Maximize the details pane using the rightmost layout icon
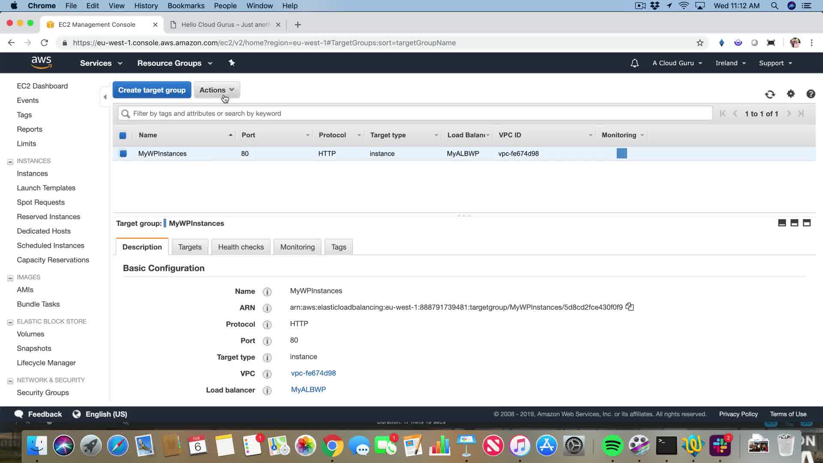The width and height of the screenshot is (823, 463). pyautogui.click(x=807, y=223)
